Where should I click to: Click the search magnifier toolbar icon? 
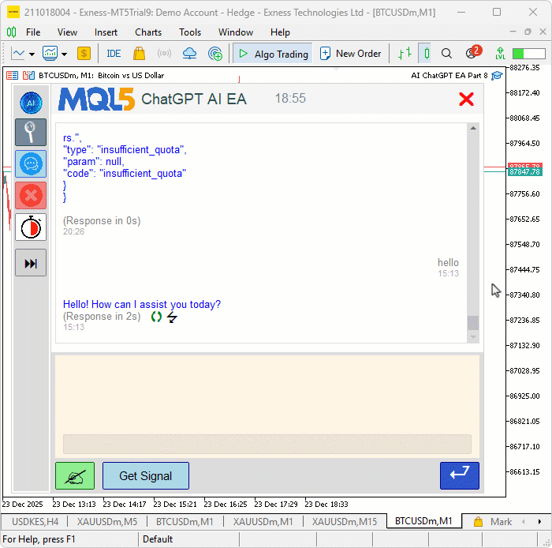[446, 54]
